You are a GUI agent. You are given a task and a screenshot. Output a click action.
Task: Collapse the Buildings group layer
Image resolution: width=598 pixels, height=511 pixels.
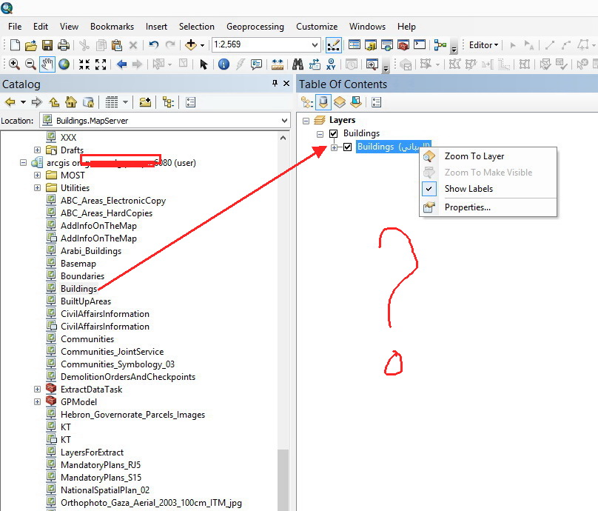320,134
